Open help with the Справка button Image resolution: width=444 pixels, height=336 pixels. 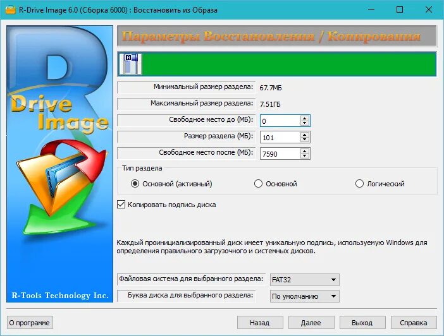click(414, 323)
